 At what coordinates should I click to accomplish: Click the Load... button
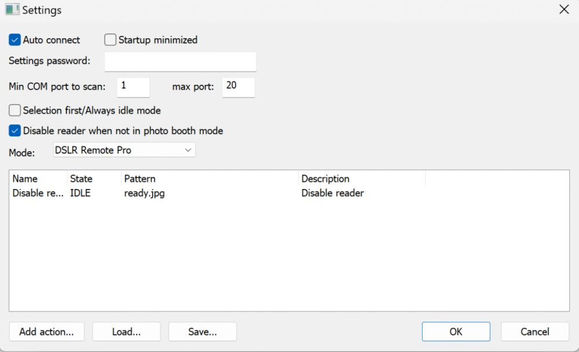tap(126, 332)
